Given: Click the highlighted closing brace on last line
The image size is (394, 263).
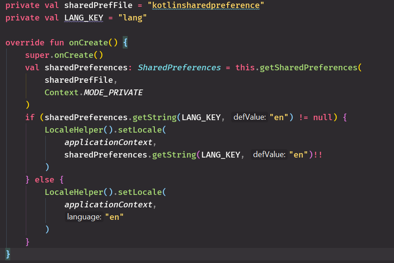Looking at the screenshot, I should [8, 254].
